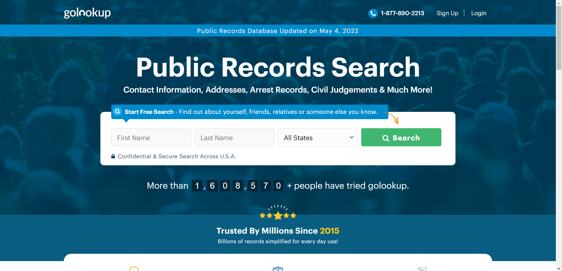Click the 'Public Records Search' heading
Screen dimensions: 562x271
point(278,67)
